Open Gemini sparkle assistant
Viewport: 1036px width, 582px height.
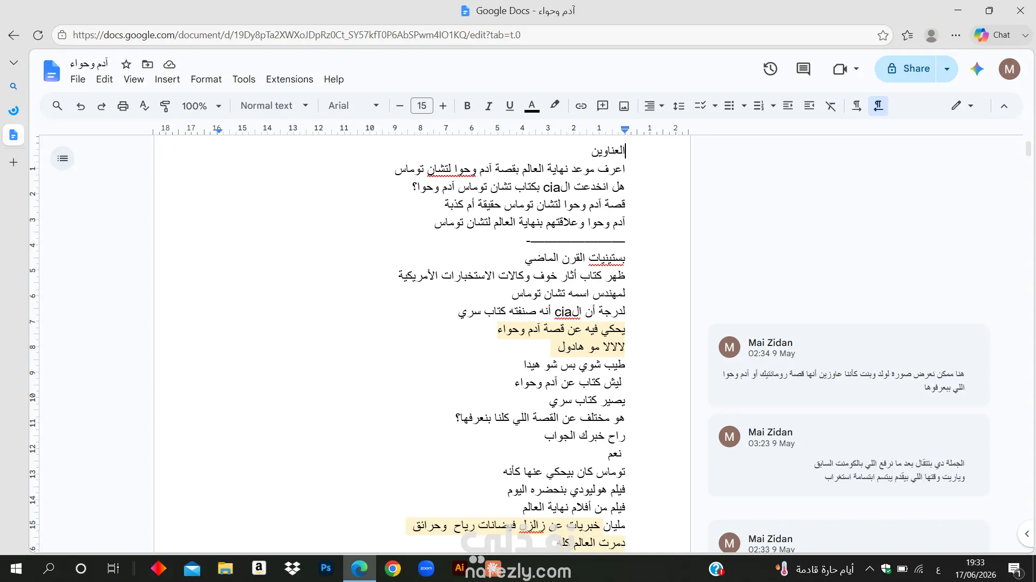pos(977,68)
